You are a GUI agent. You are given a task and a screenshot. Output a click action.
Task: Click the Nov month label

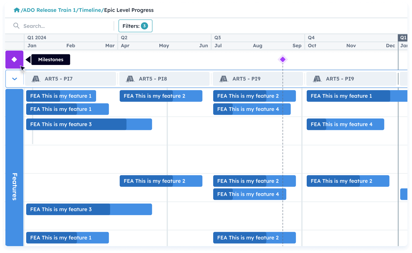(x=351, y=46)
